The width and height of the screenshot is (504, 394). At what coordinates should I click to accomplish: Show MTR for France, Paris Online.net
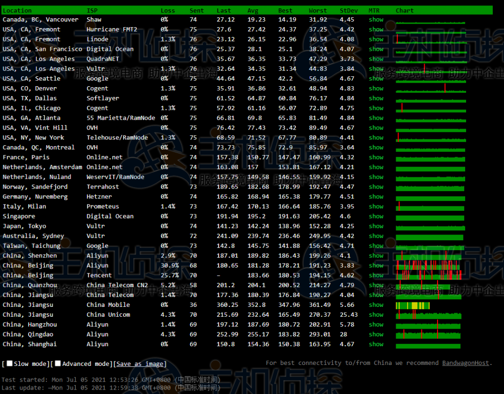[376, 158]
